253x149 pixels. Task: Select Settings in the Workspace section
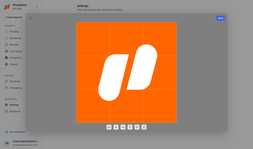pos(14,105)
